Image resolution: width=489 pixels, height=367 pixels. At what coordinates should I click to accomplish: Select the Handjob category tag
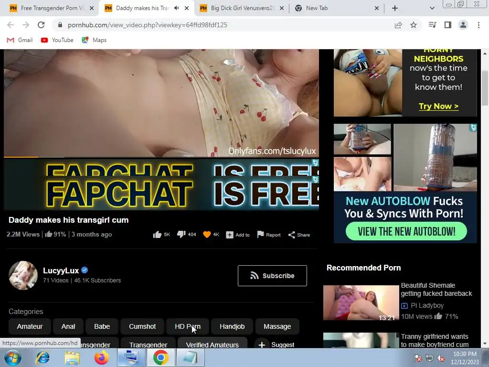click(x=232, y=326)
